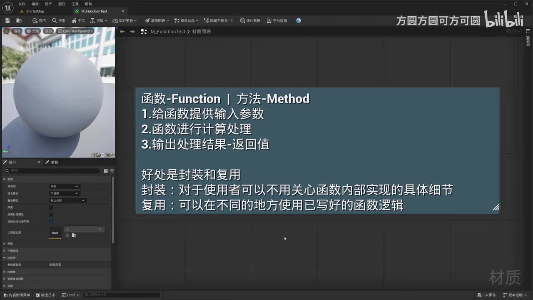Click the None subsurface profile thumbnail
Image resolution: width=533 pixels, height=300 pixels.
coord(55,232)
